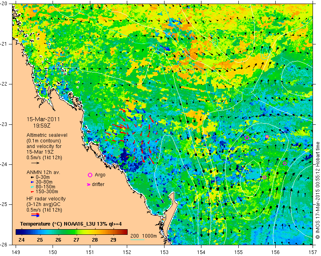Image resolution: width=321 pixels, height=256 pixels.
Task: Click the 'HF radar velocity' legend heading
Action: [x=46, y=199]
